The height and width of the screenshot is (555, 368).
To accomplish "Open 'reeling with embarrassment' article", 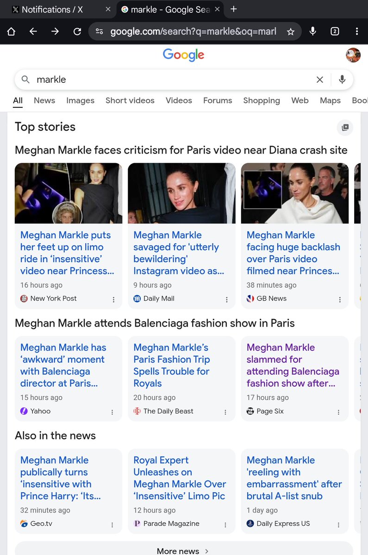I will (294, 478).
